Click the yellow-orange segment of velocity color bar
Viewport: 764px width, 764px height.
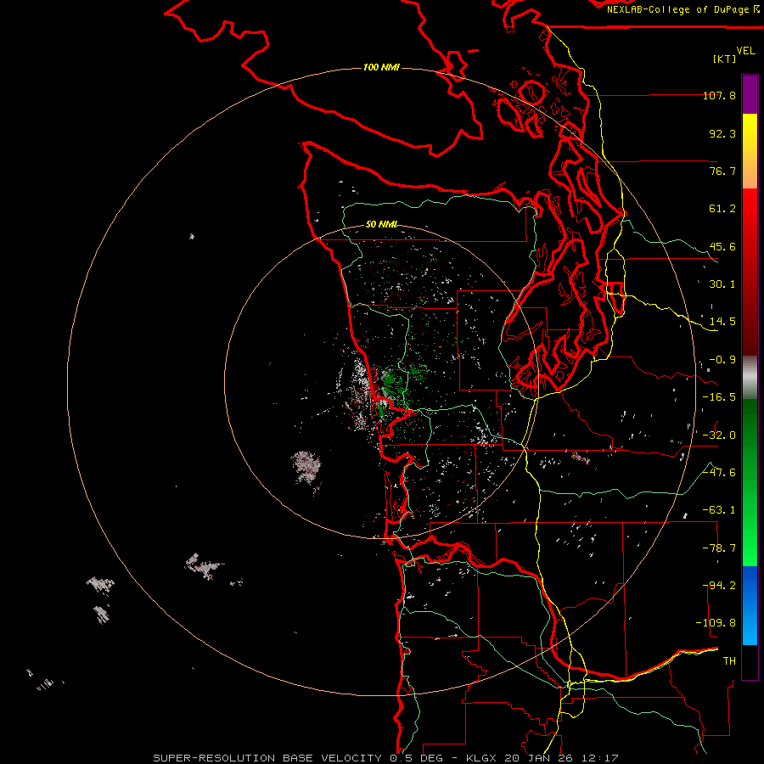pyautogui.click(x=750, y=151)
